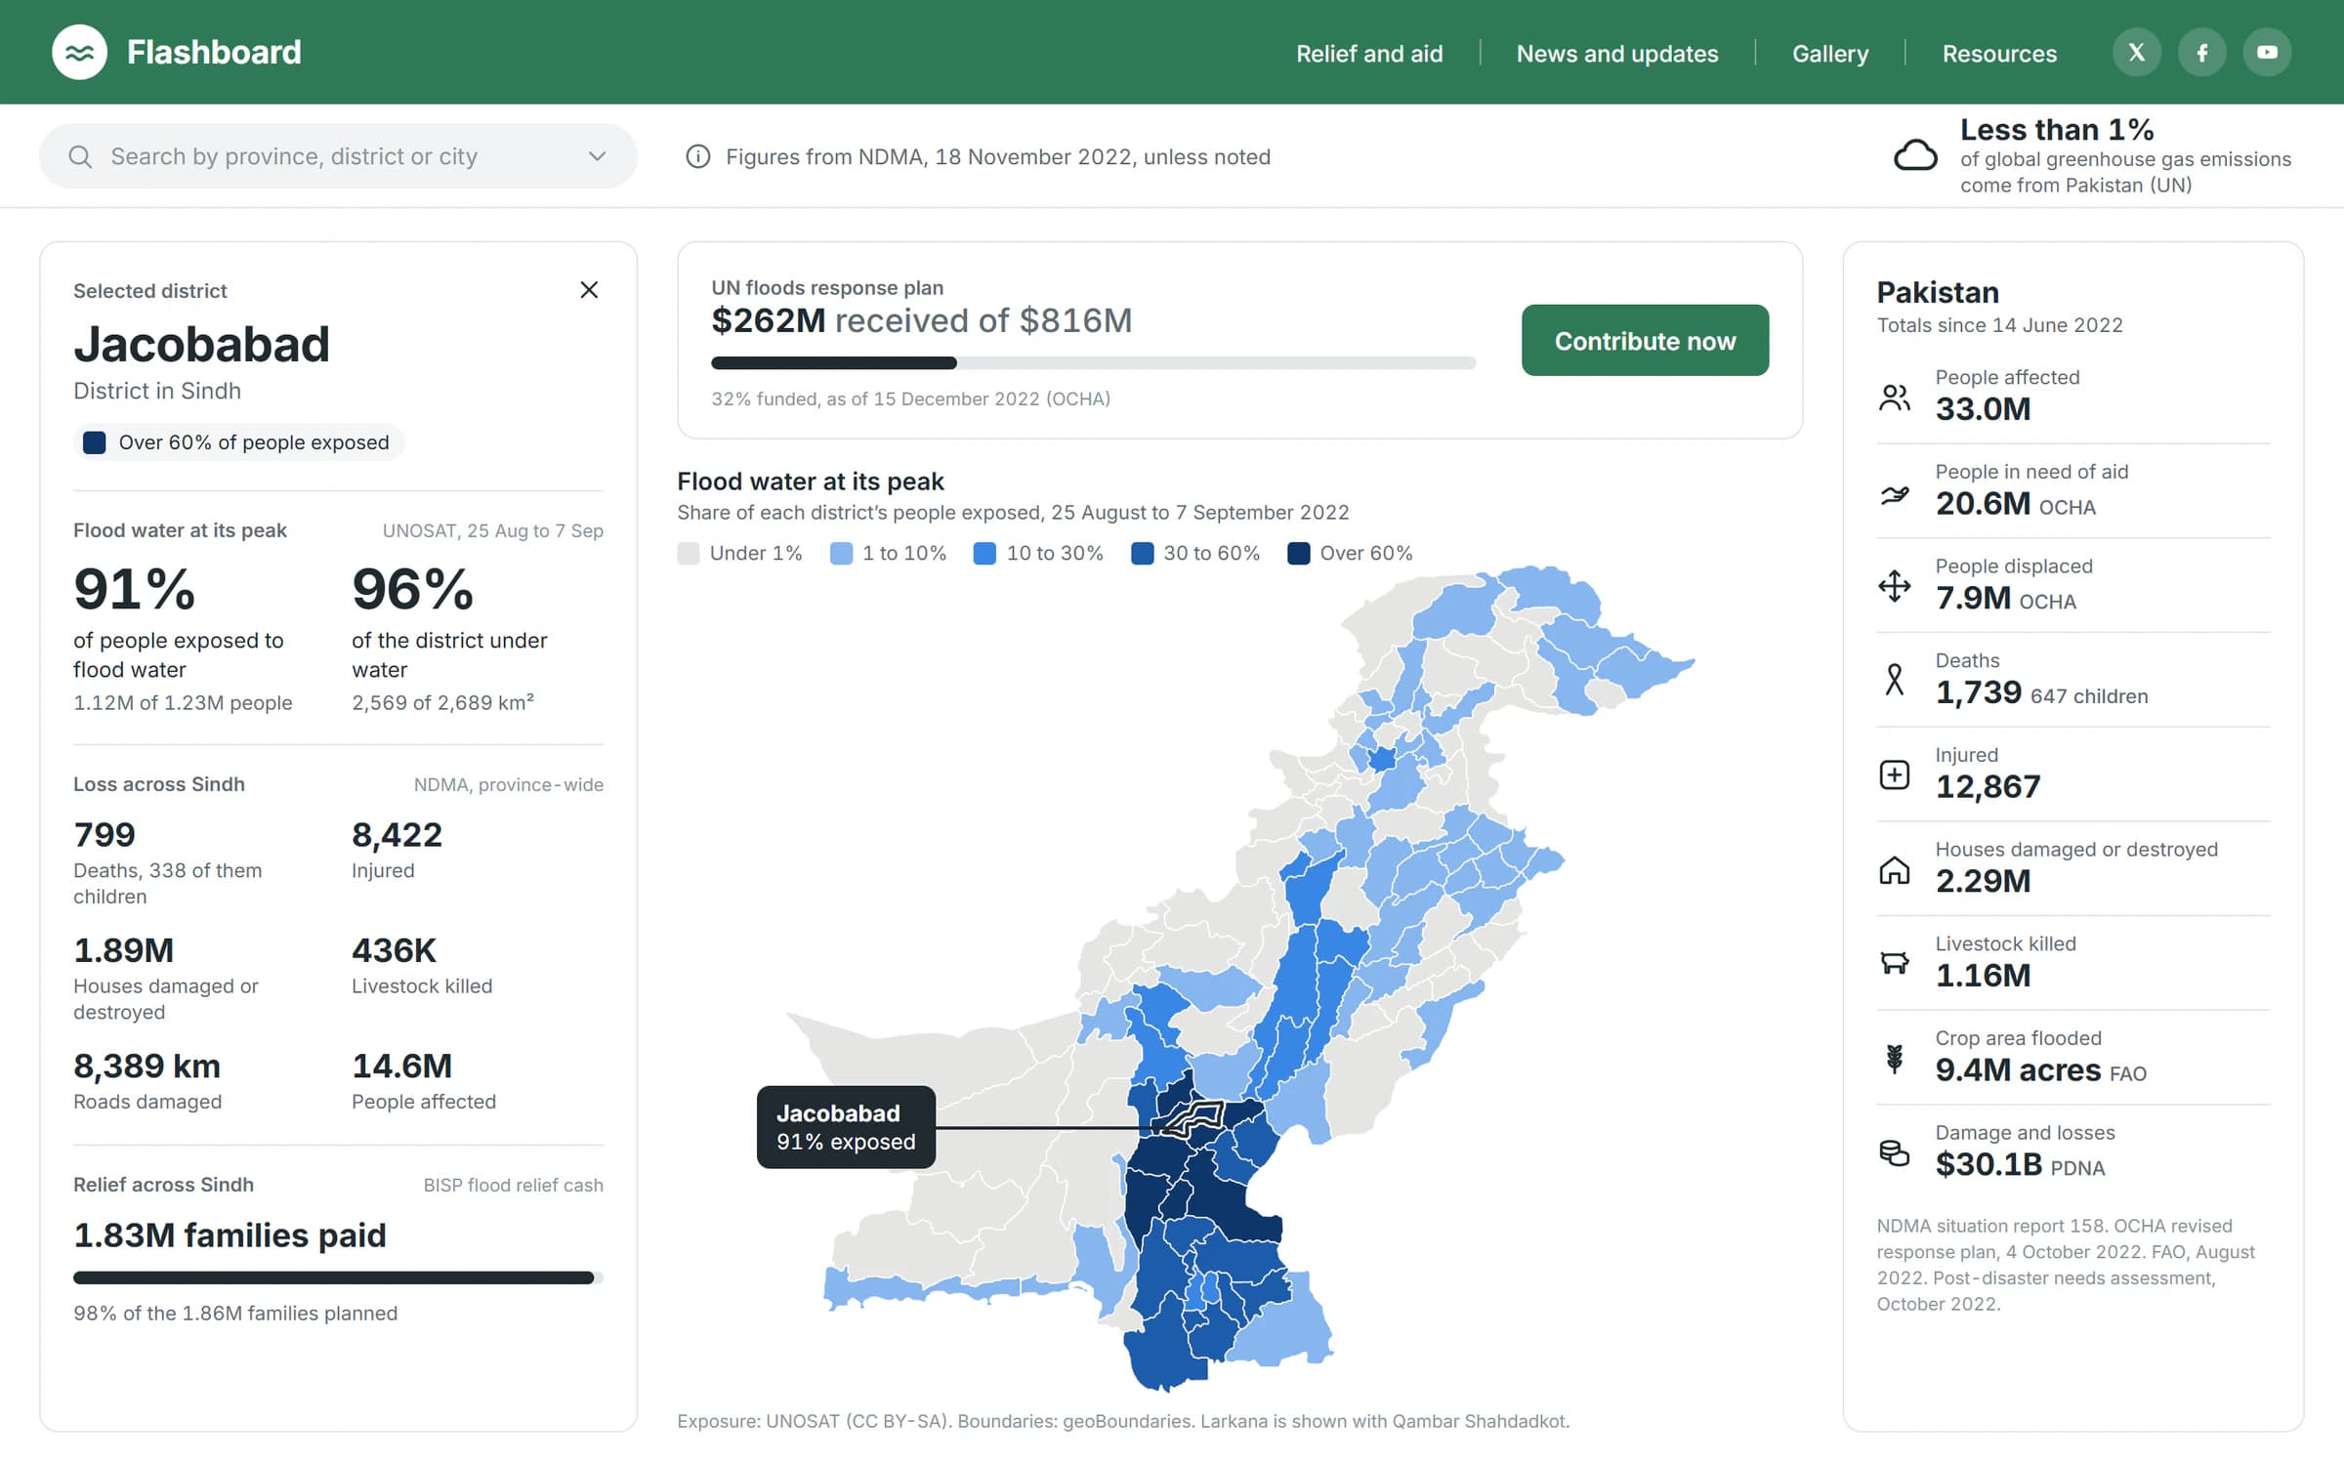This screenshot has height=1465, width=2344.
Task: Click the UN response funding progress bar
Action: [1093, 363]
